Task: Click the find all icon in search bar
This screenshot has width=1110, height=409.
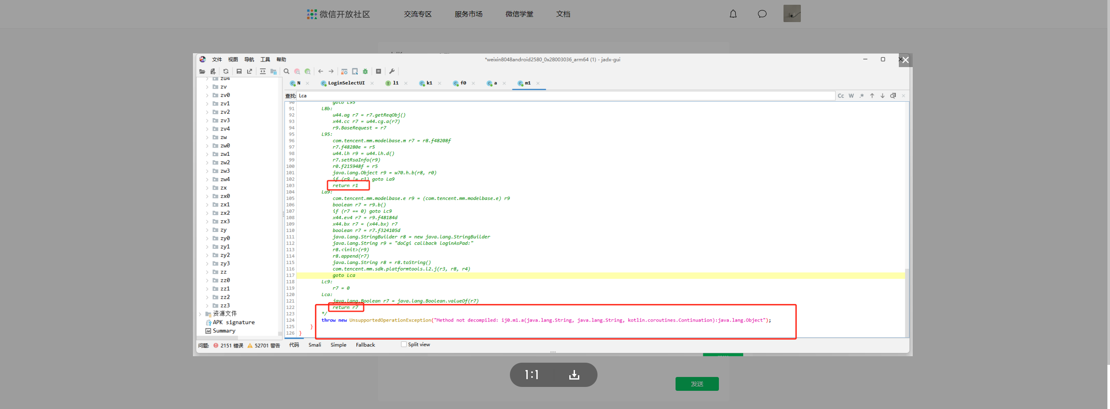Action: click(x=893, y=96)
